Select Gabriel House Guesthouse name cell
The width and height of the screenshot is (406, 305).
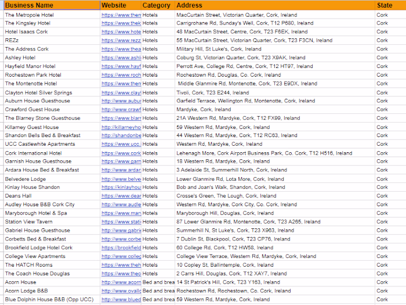coord(52,230)
